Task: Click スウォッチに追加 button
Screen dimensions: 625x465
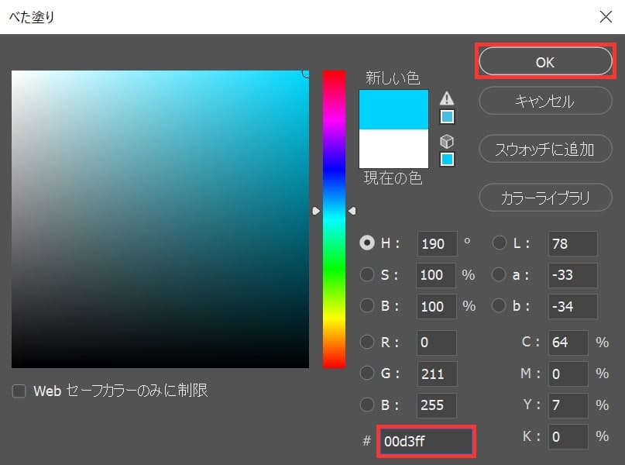Action: pyautogui.click(x=545, y=149)
